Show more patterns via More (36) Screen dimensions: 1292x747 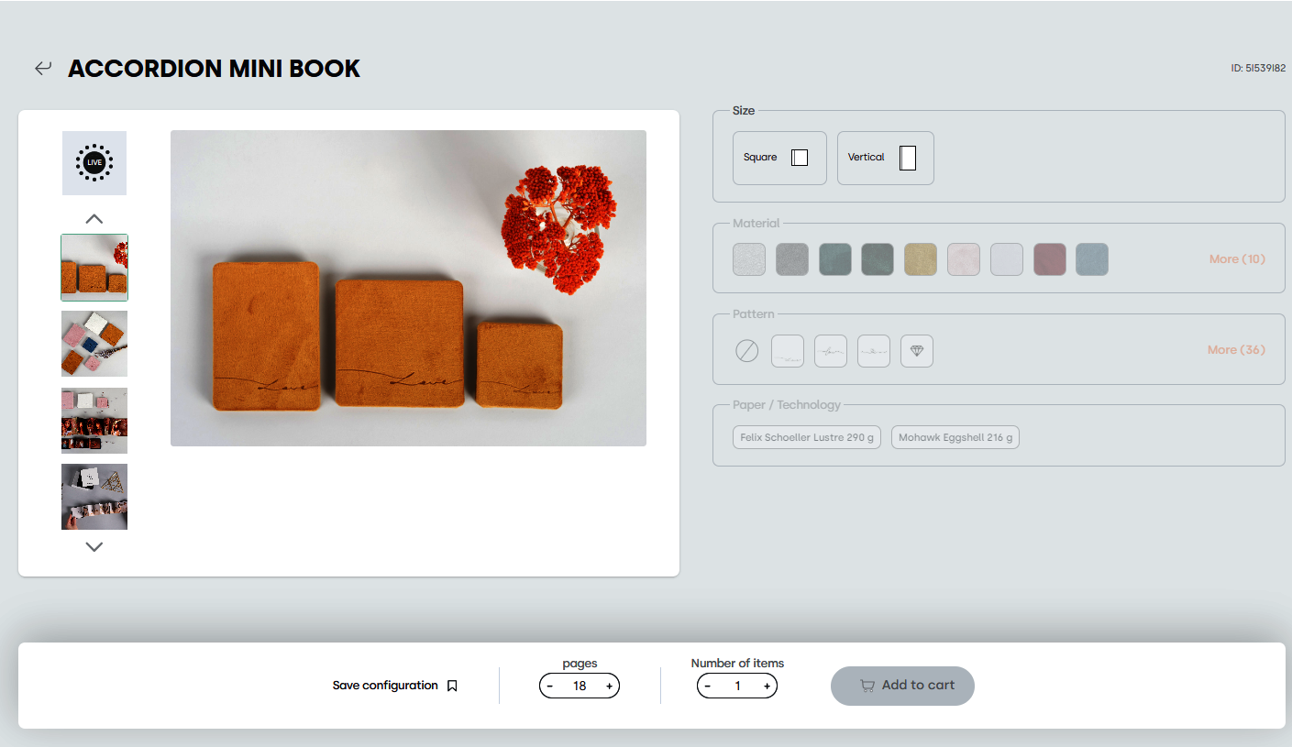[1236, 350]
